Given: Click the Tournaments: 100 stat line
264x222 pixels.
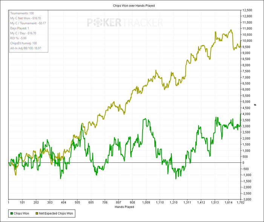Looking at the screenshot, I should [22, 13].
